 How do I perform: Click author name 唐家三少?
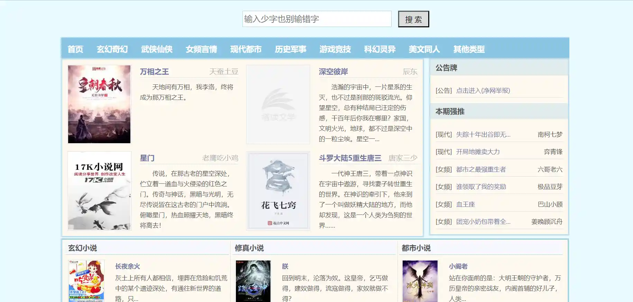[x=403, y=158]
